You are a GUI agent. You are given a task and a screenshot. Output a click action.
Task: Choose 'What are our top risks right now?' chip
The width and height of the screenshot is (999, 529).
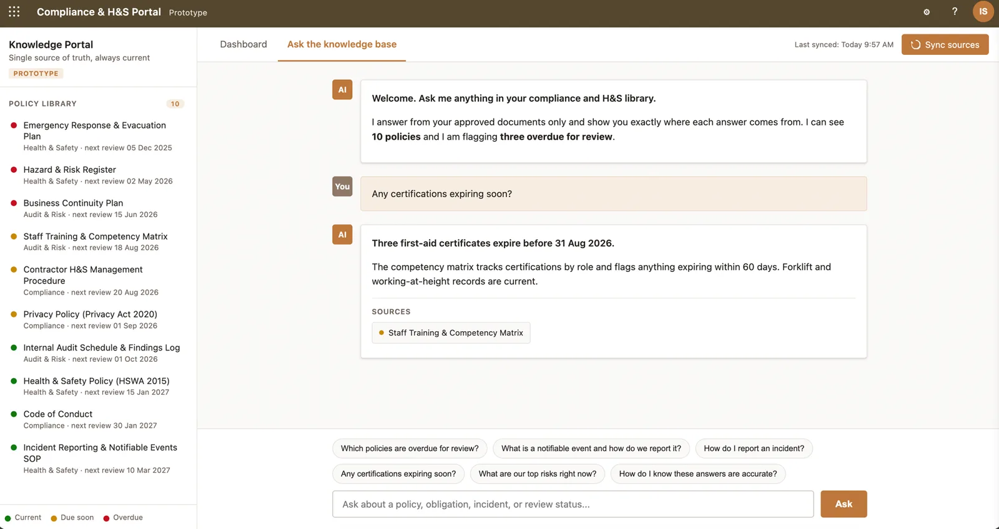click(x=538, y=474)
